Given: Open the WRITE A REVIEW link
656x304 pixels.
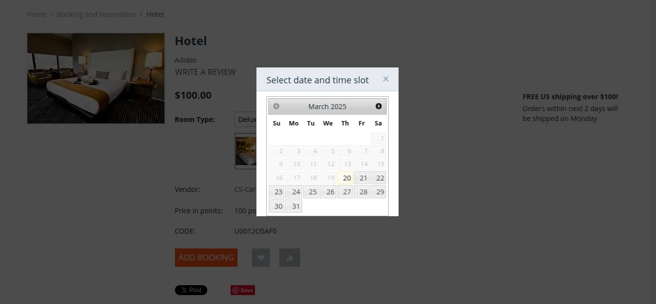Looking at the screenshot, I should 205,72.
